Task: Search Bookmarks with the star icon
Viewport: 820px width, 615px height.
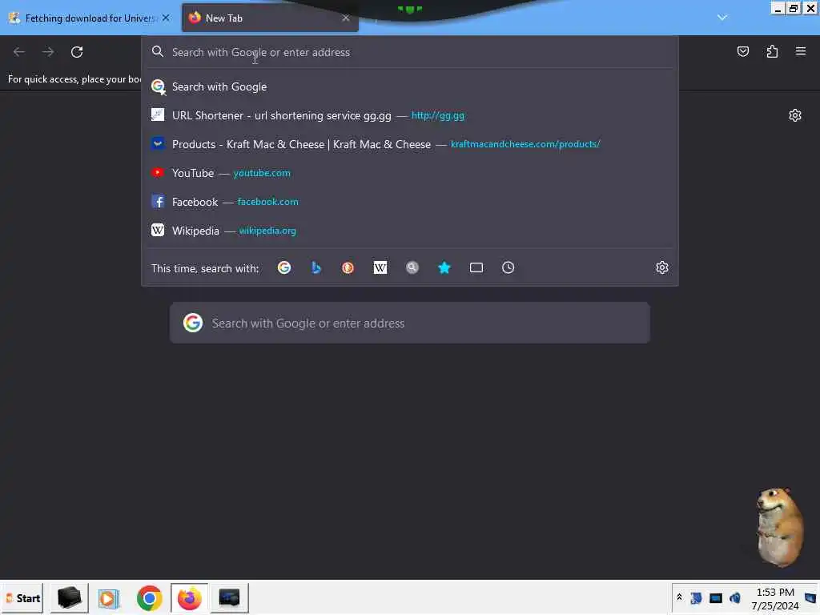Action: tap(444, 267)
